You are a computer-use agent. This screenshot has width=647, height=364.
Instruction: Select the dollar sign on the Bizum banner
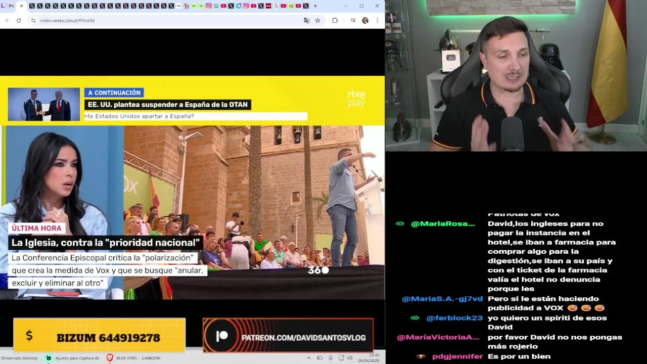29,335
